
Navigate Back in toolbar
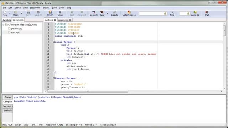tap(72, 13)
